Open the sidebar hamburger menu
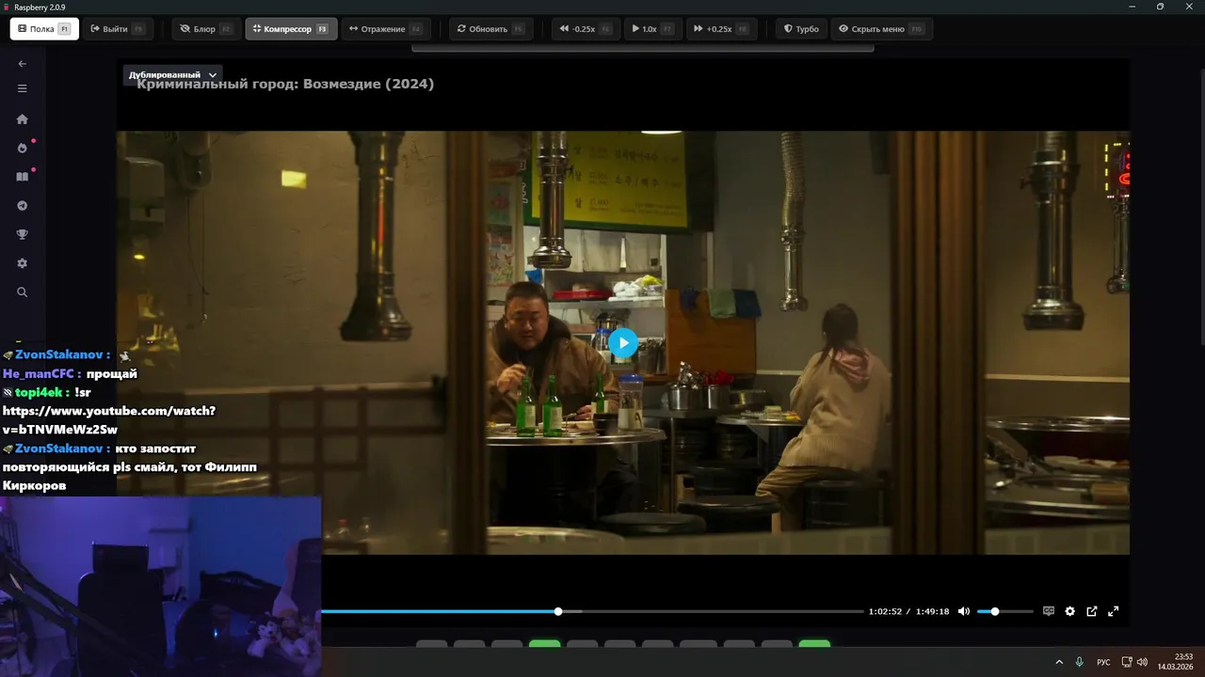Image resolution: width=1205 pixels, height=677 pixels. point(23,88)
